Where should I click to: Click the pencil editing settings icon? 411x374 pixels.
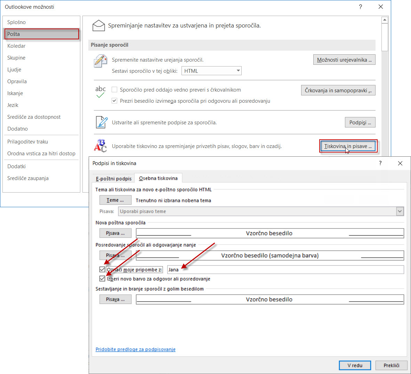point(100,61)
